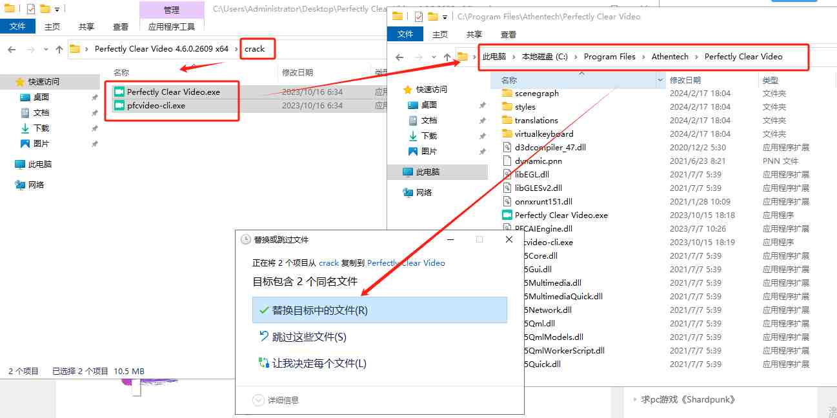
Task: Select the d3dcompiler_47.dll file
Action: pyautogui.click(x=552, y=147)
